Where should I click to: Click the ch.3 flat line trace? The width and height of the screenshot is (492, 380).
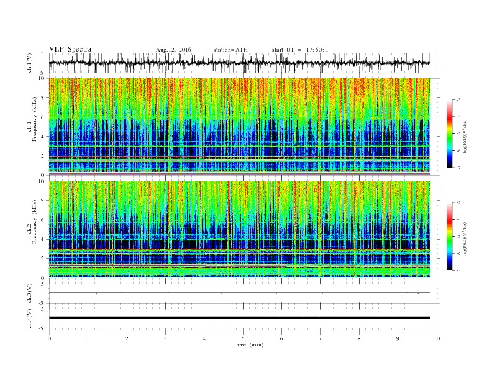[x=240, y=293]
